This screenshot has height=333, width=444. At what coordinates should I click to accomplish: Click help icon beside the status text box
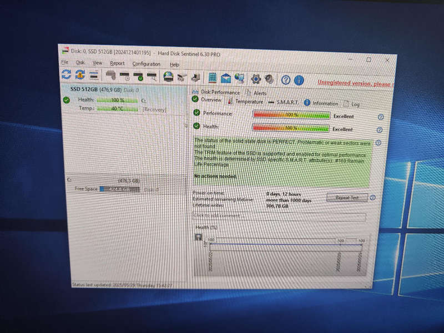379,143
